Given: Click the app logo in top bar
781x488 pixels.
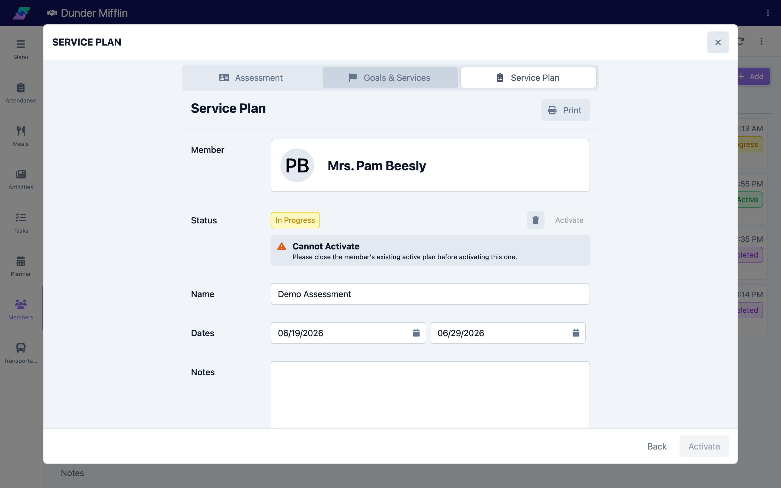Looking at the screenshot, I should [22, 13].
